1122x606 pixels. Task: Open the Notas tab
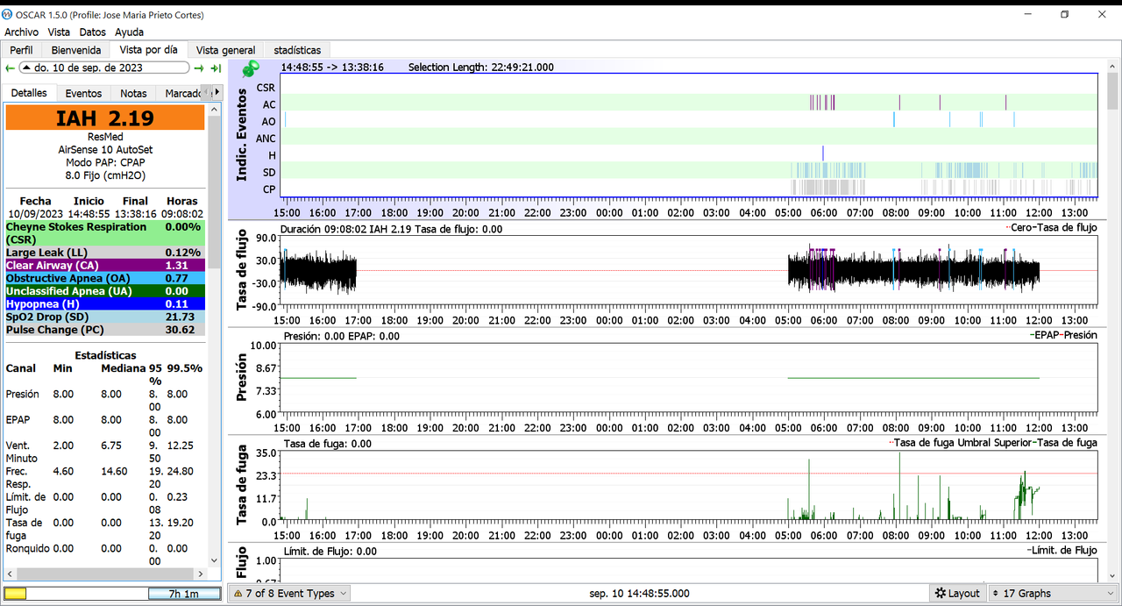[x=133, y=93]
